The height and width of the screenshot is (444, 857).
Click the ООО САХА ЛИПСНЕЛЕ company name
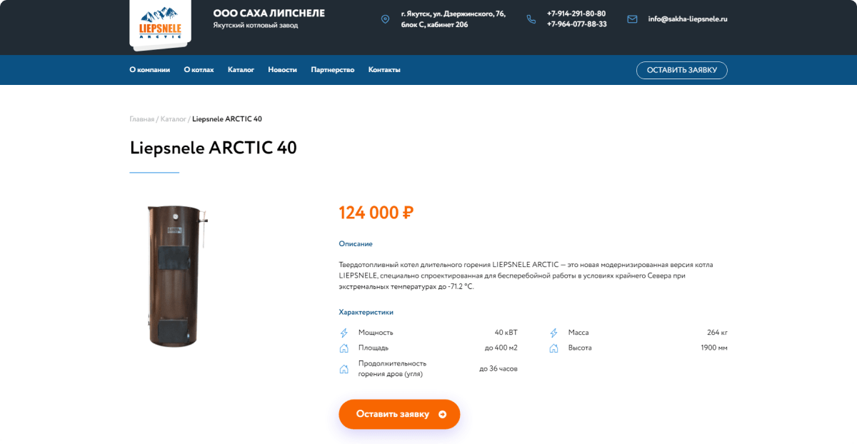click(269, 14)
